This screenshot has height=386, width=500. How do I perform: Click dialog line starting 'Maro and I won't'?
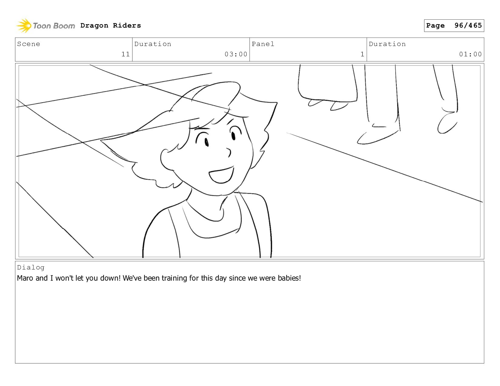(159, 278)
